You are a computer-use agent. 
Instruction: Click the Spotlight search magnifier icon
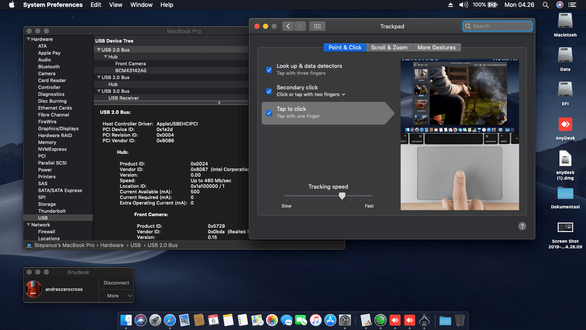(545, 5)
